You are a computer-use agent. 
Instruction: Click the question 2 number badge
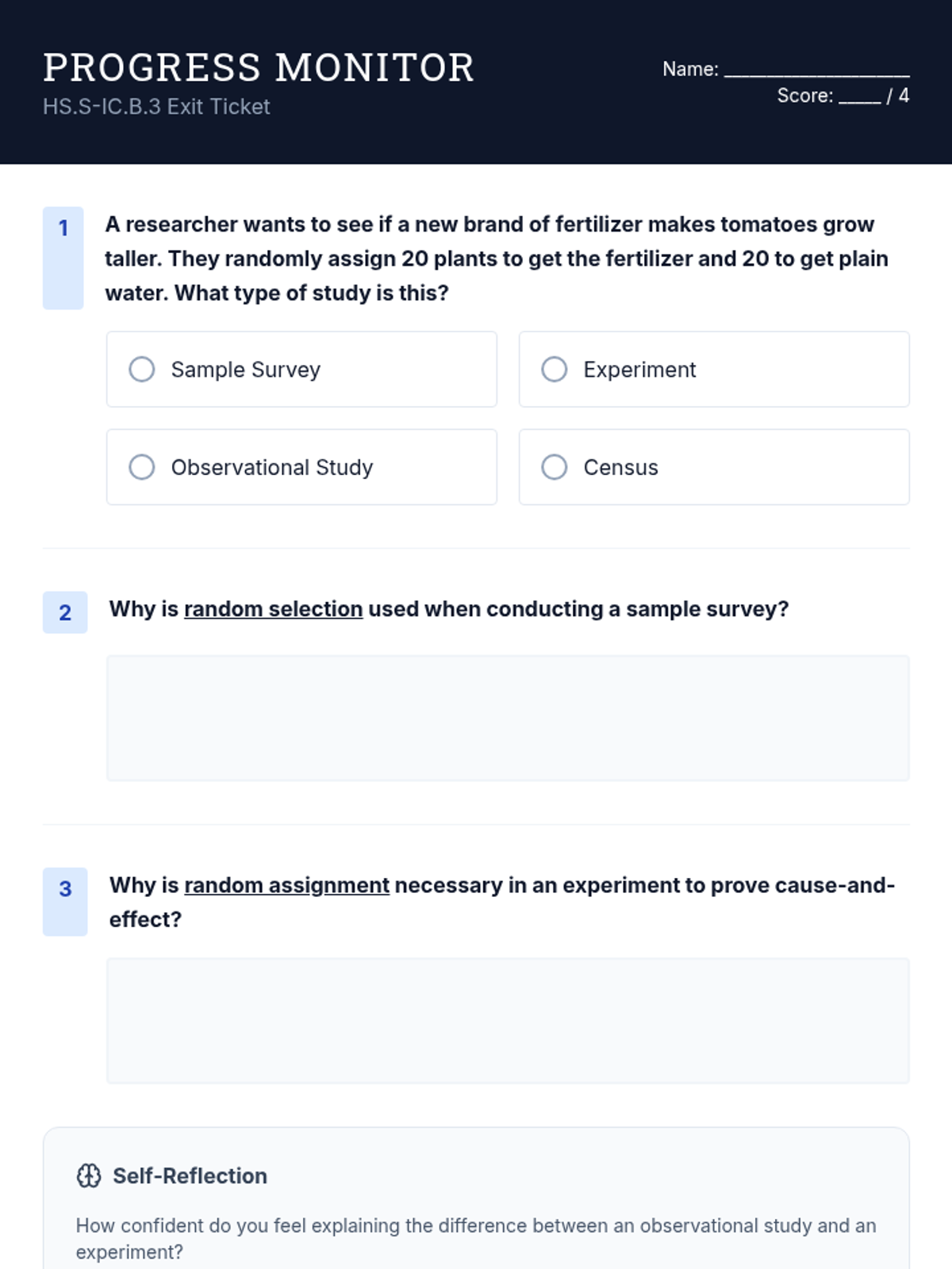(65, 612)
